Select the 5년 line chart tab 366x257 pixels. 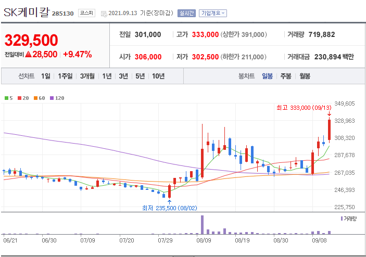click(140, 76)
